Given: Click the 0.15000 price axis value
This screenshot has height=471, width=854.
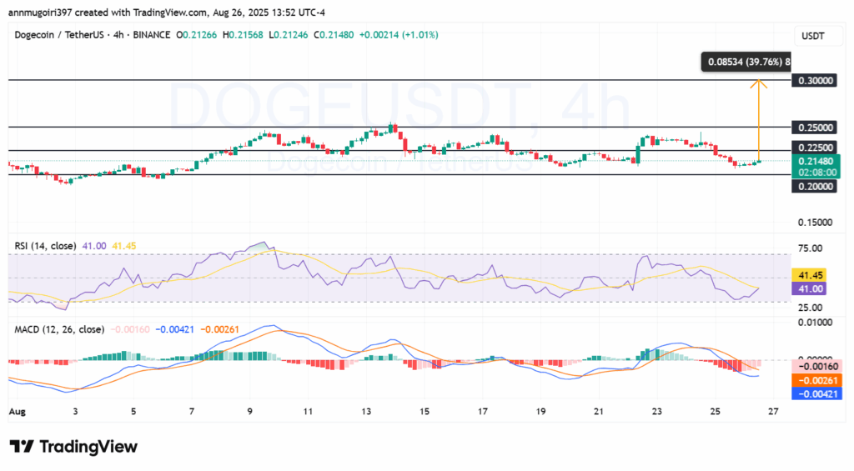Looking at the screenshot, I should point(816,222).
